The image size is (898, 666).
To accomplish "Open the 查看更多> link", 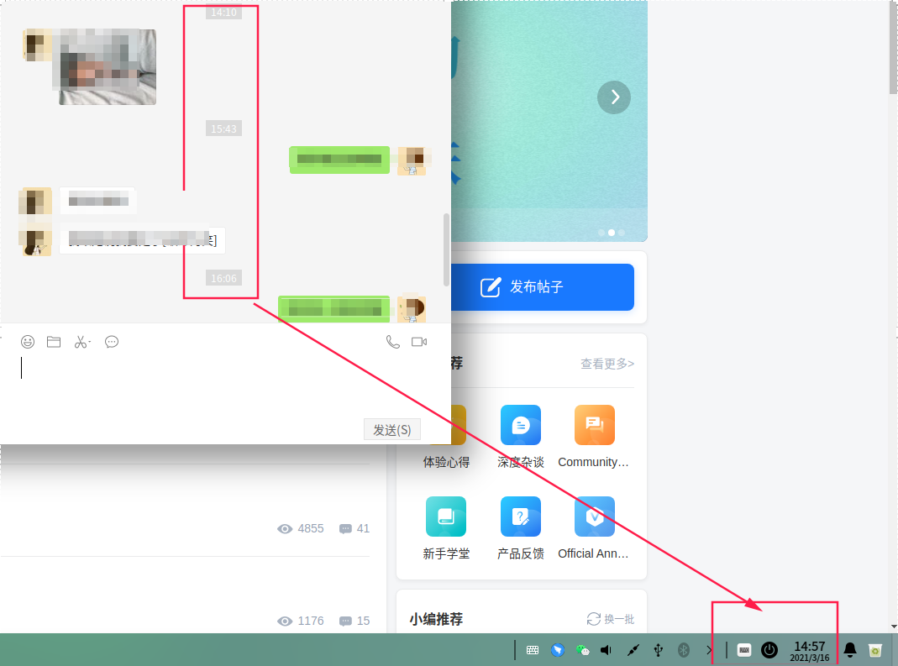I will click(607, 364).
